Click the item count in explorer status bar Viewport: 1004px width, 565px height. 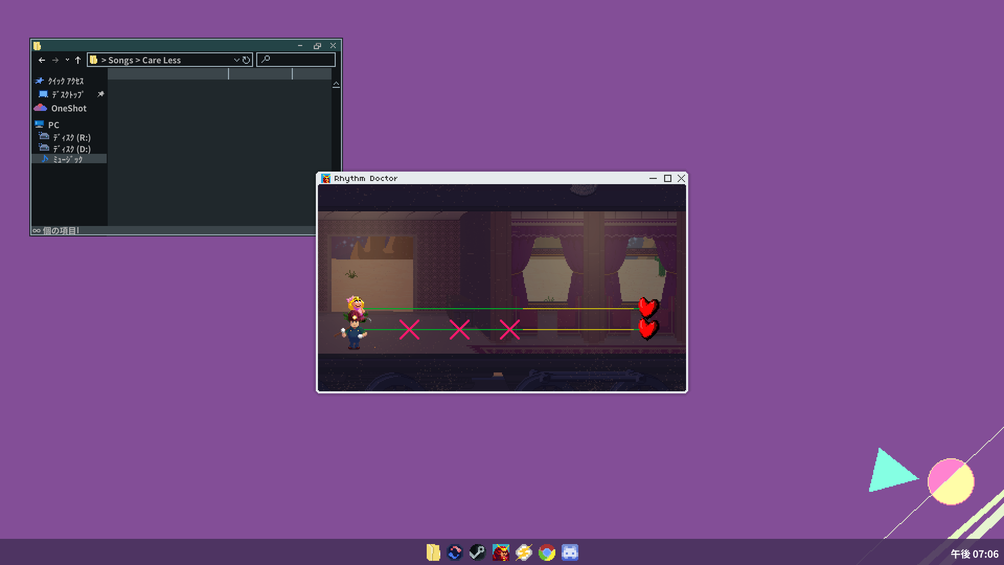[55, 231]
